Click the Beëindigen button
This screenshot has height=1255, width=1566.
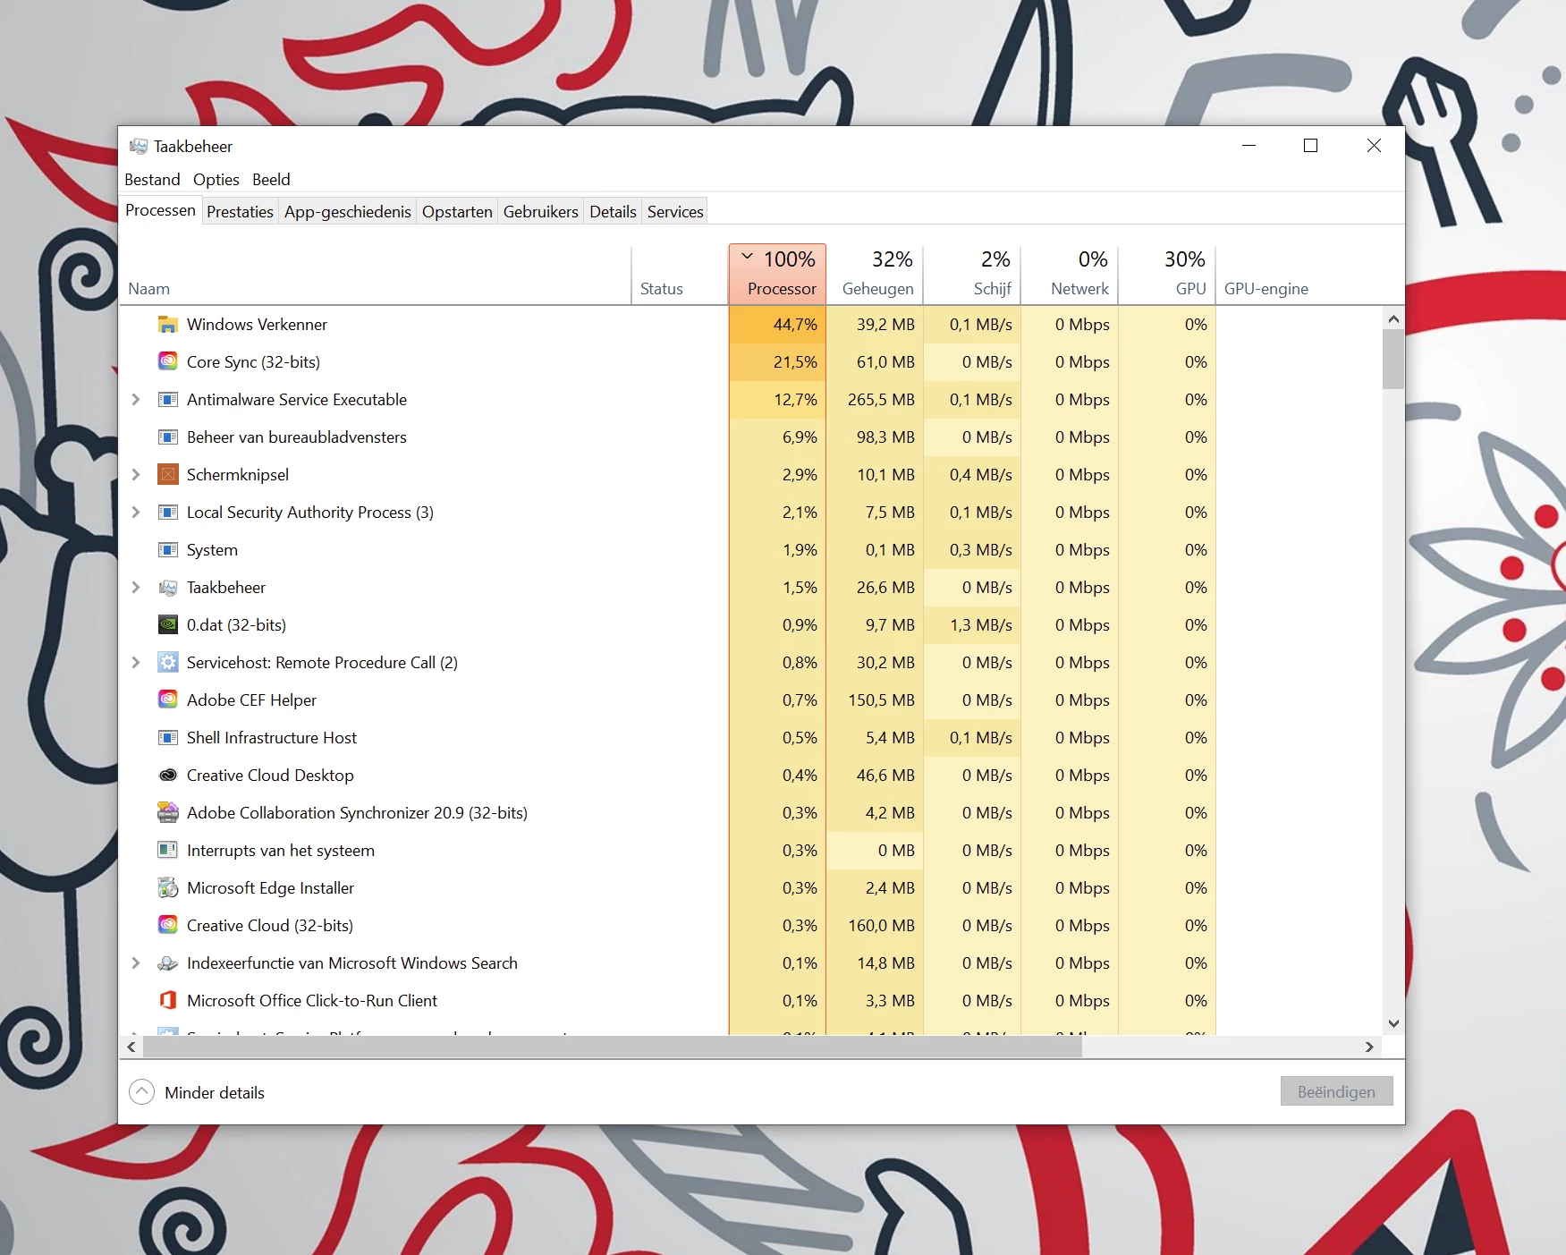[1336, 1091]
